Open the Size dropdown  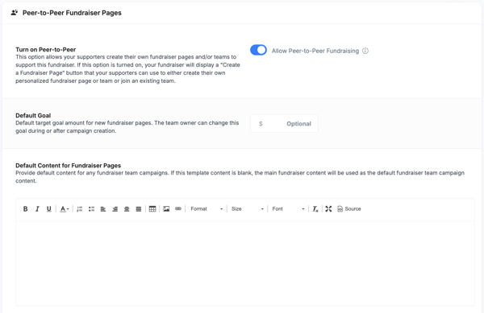point(248,209)
